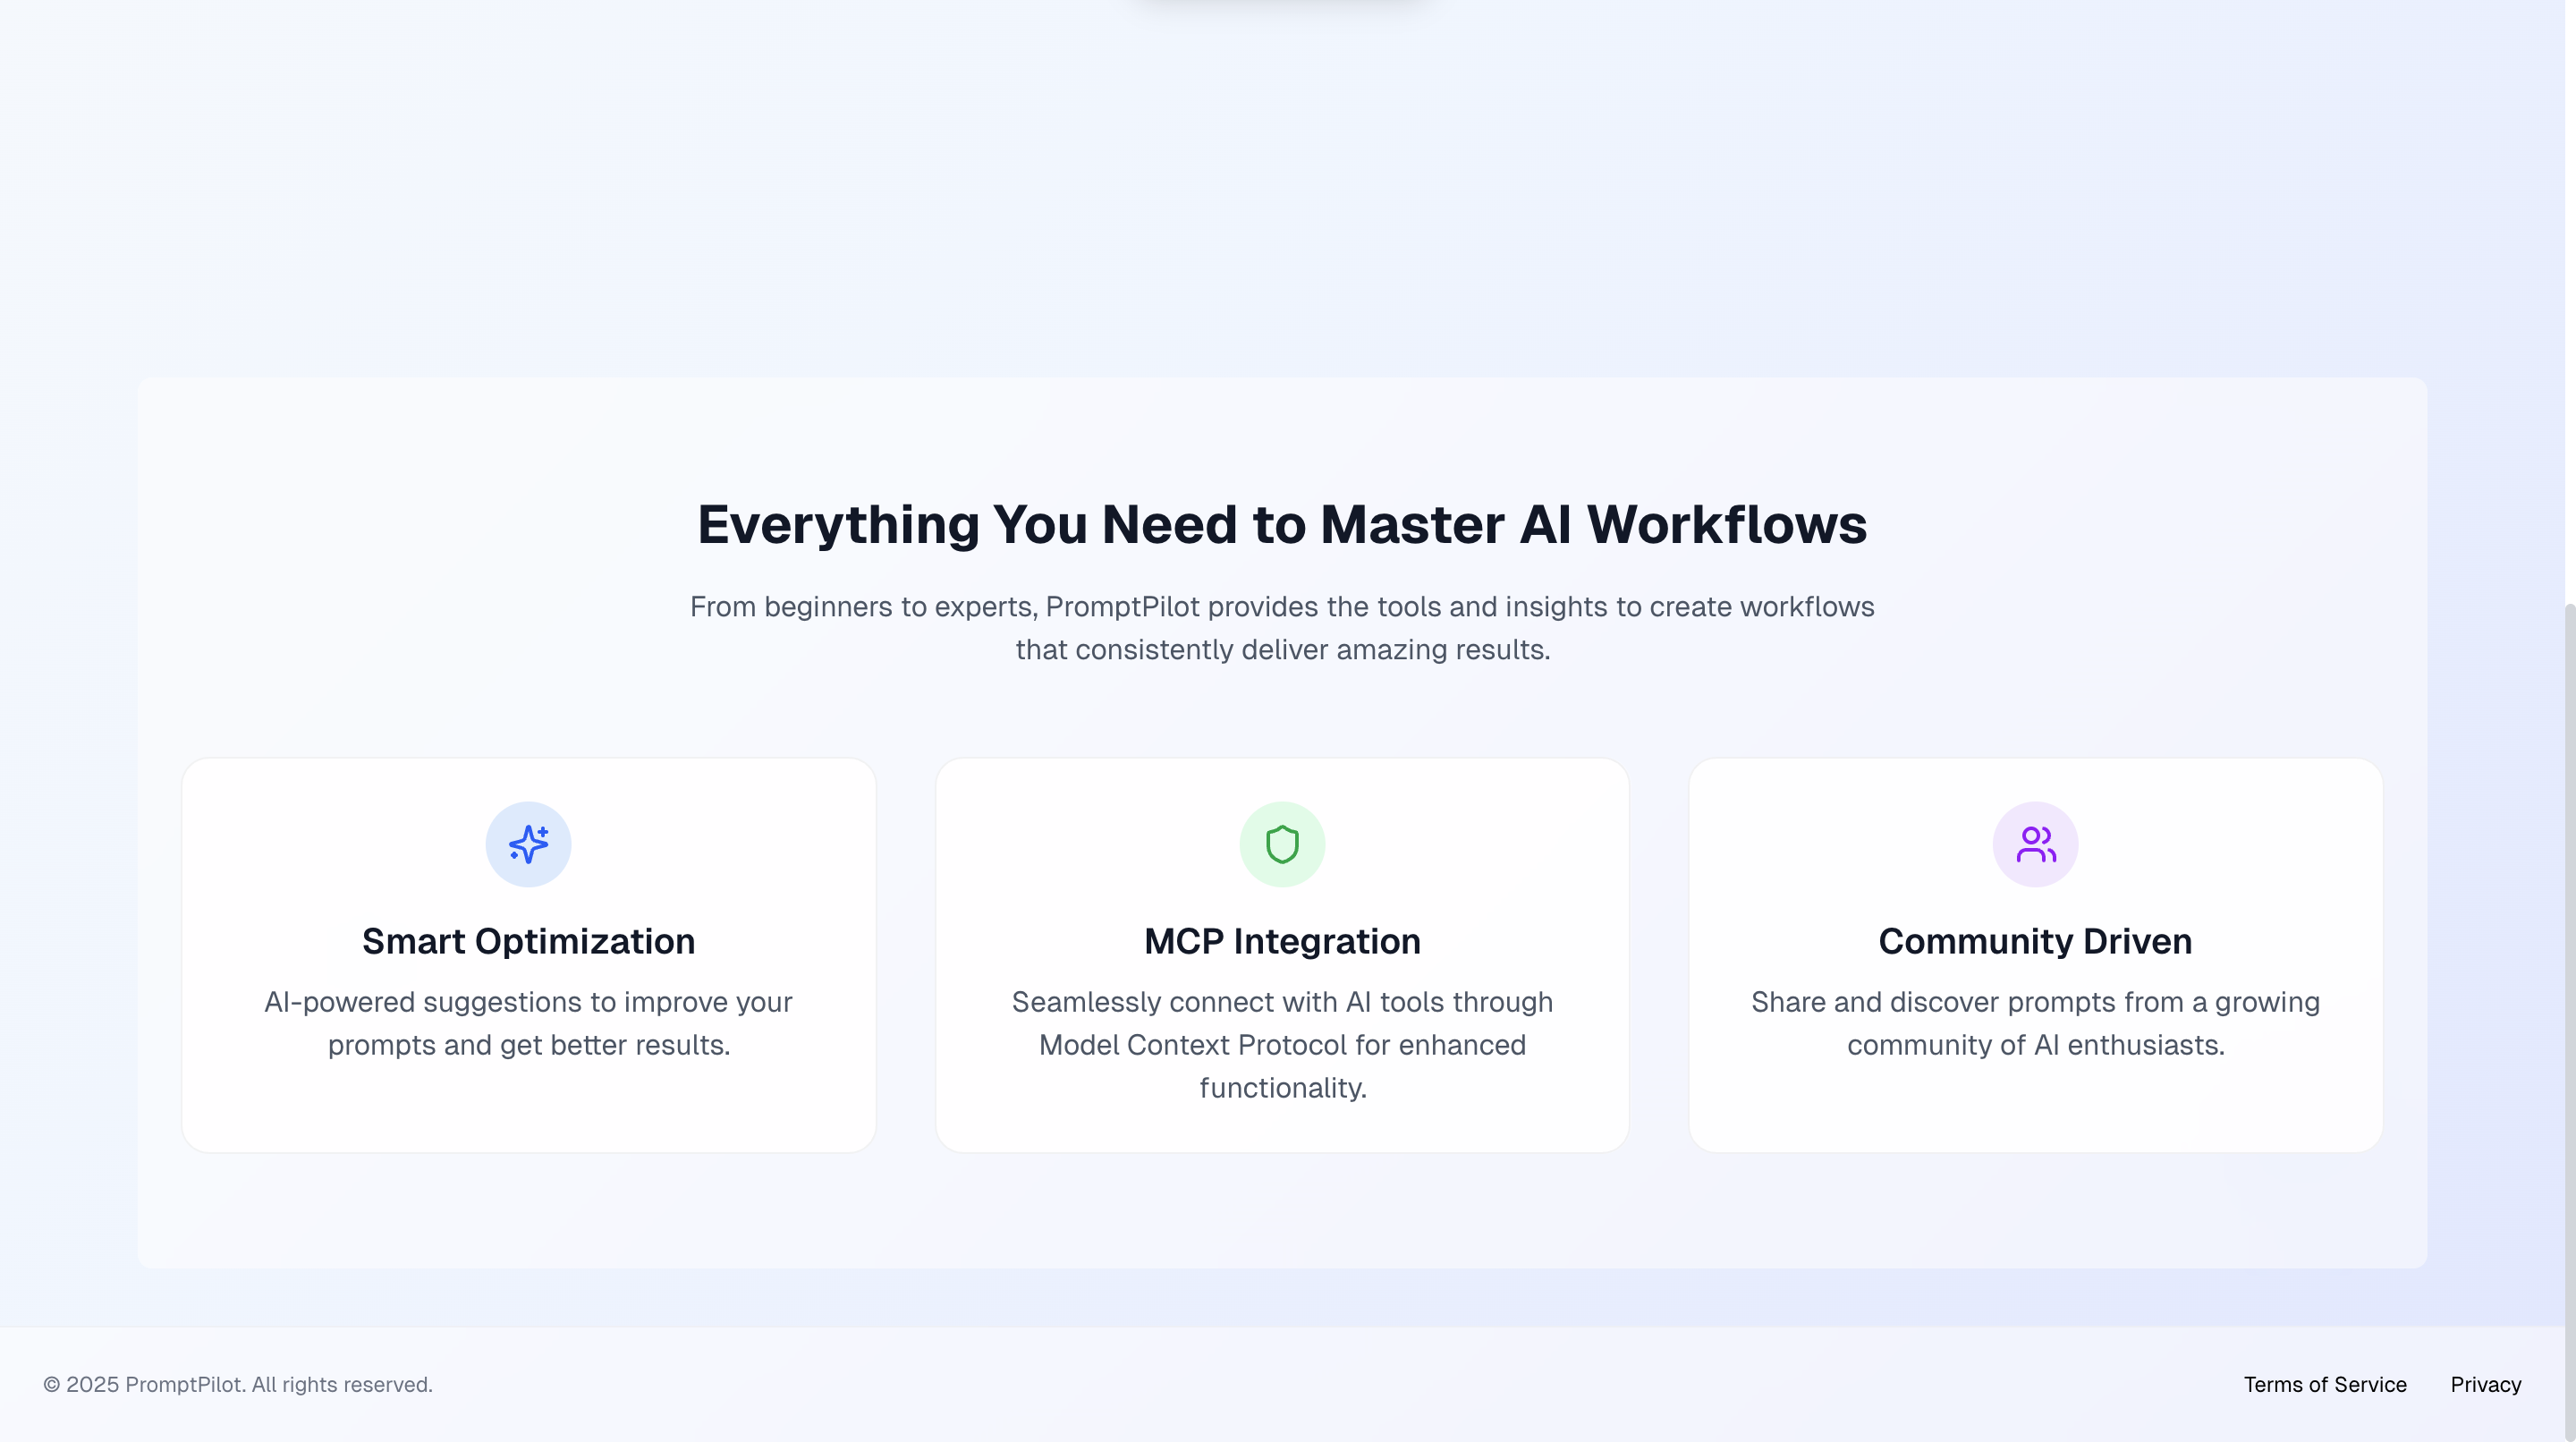
Task: Click the blue sparkle Smart Optimization icon
Action: click(528, 844)
